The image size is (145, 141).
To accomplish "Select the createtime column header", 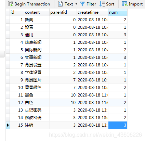I will tap(92, 12).
